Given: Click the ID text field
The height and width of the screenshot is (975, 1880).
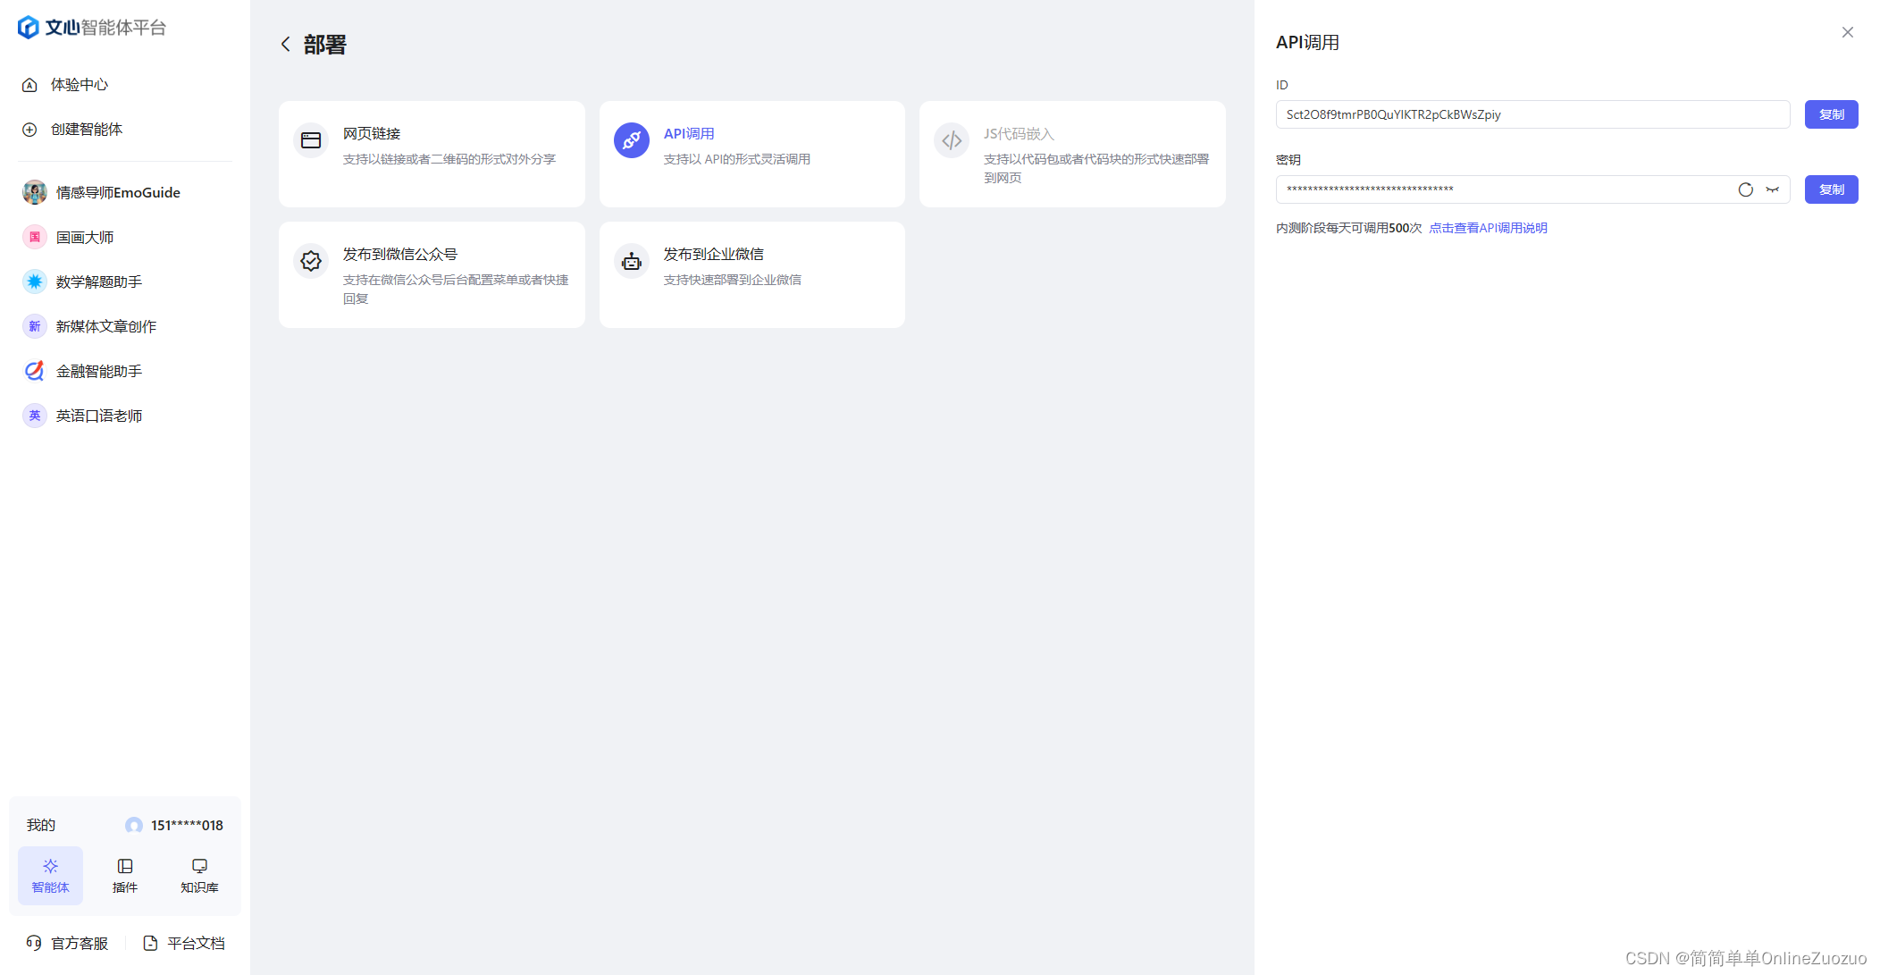Looking at the screenshot, I should pos(1532,114).
